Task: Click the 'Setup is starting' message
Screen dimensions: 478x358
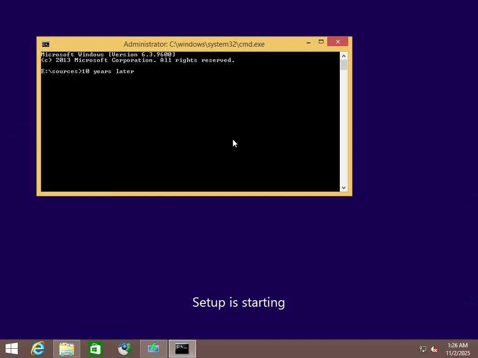Action: pyautogui.click(x=239, y=303)
